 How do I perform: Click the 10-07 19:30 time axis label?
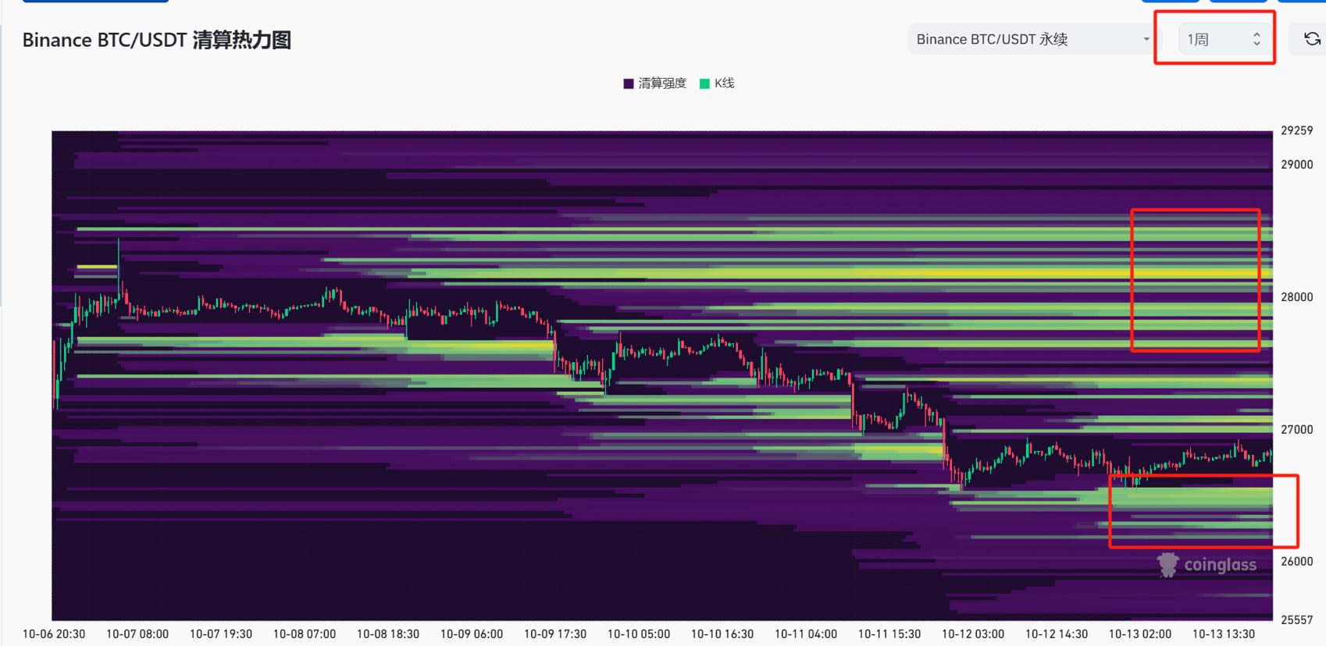(221, 634)
